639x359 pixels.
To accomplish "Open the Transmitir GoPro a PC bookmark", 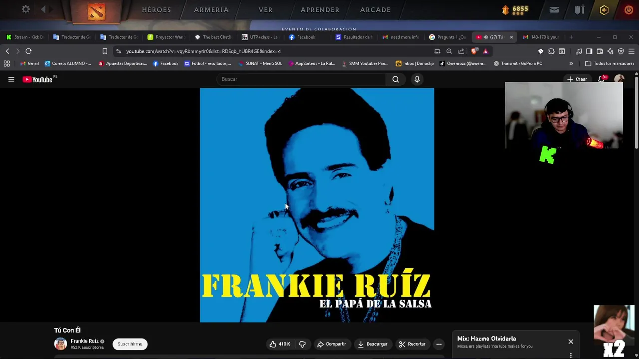I will coord(517,63).
